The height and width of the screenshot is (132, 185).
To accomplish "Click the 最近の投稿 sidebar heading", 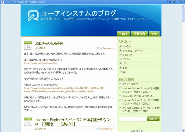I will (x=126, y=79).
